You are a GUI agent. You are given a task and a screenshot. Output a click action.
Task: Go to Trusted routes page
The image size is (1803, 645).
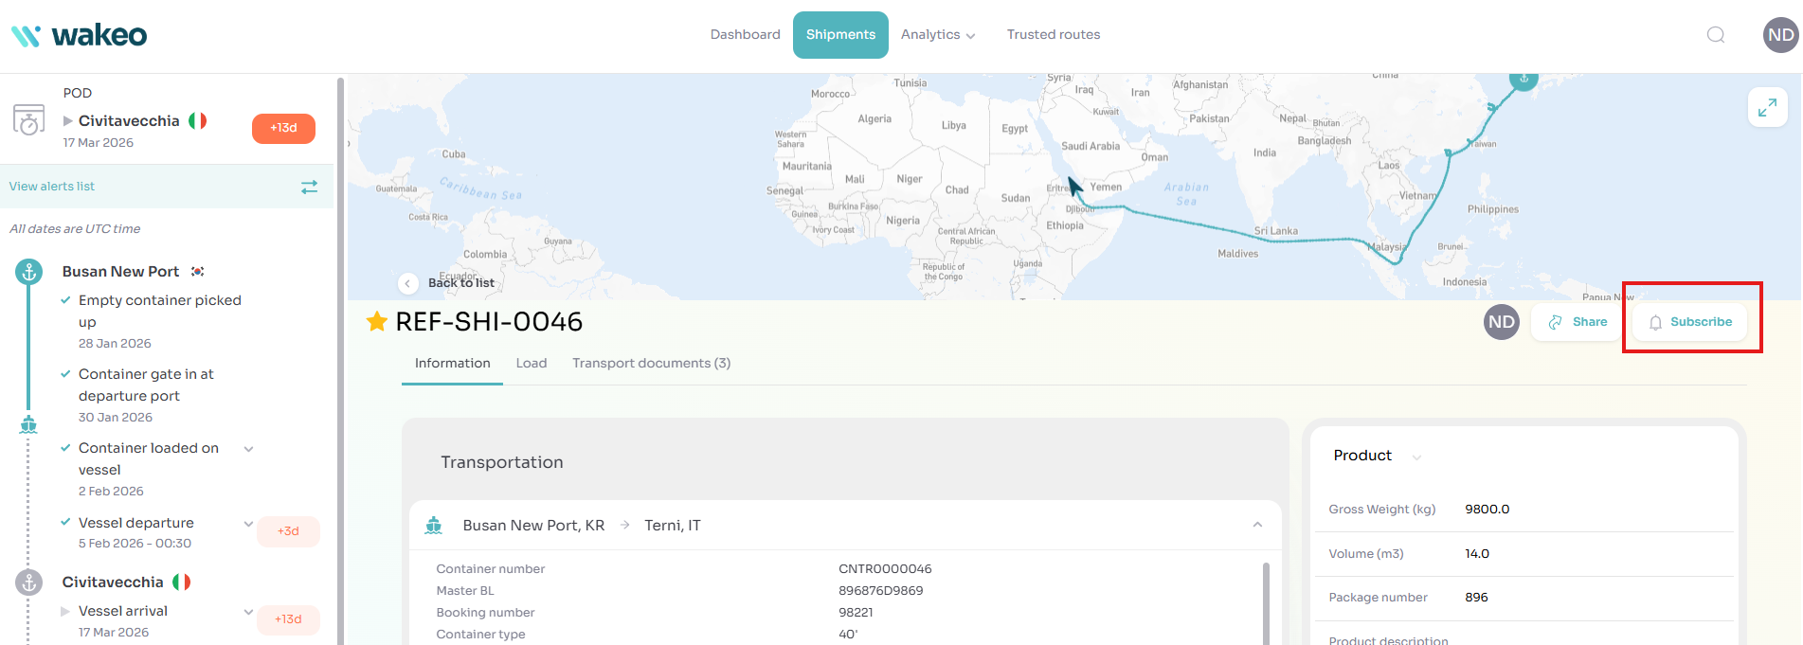point(1053,35)
